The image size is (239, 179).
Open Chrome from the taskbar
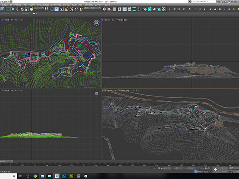(35, 176)
